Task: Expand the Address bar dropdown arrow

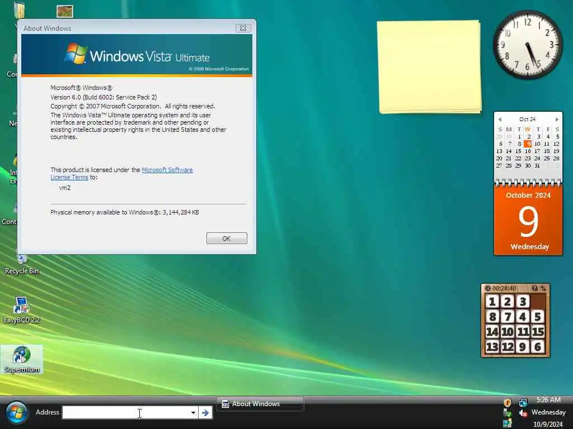Action: pos(193,413)
